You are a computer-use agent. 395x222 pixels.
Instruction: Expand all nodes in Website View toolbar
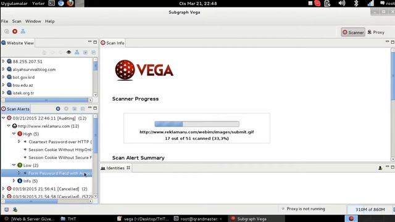[85, 52]
